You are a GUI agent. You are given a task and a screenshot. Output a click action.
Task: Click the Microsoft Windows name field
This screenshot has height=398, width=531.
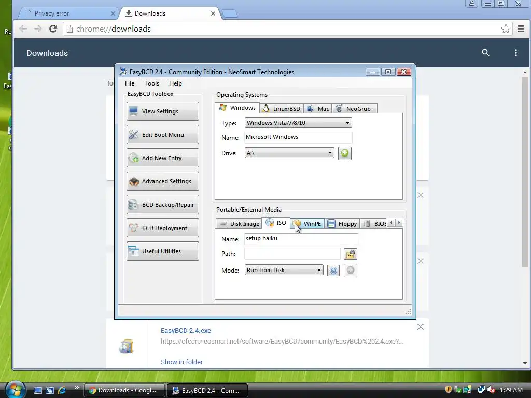[298, 137]
